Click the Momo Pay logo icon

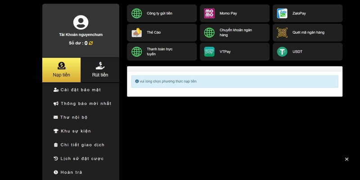click(209, 13)
